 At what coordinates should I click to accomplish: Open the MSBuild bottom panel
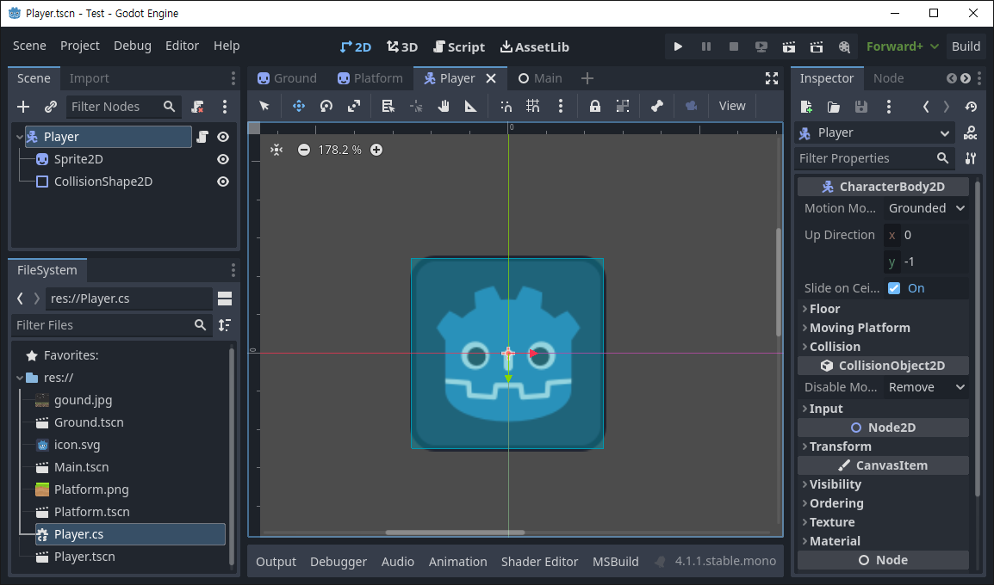point(616,562)
